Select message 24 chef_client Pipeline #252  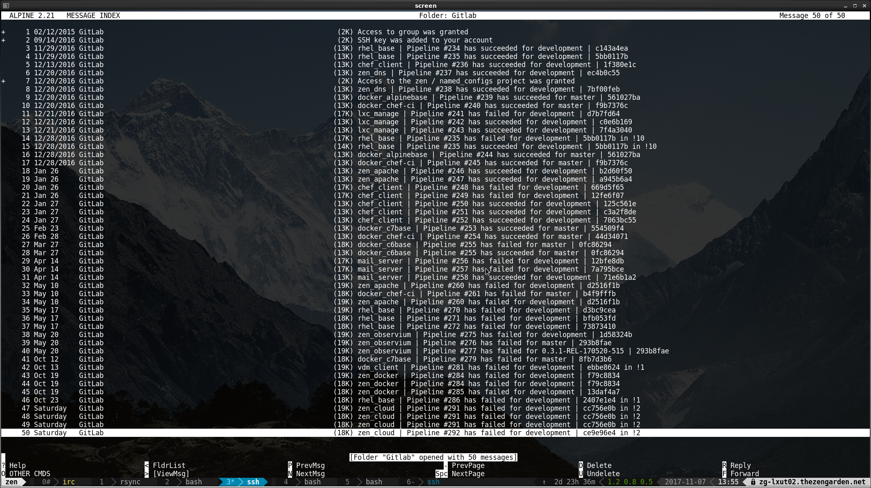[435, 220]
